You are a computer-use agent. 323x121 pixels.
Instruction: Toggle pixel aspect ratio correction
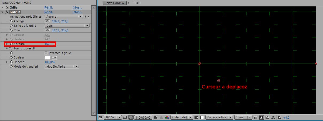click(256, 117)
